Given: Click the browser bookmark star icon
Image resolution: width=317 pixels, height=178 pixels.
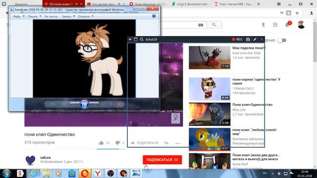Looking at the screenshot, I should (297, 13).
